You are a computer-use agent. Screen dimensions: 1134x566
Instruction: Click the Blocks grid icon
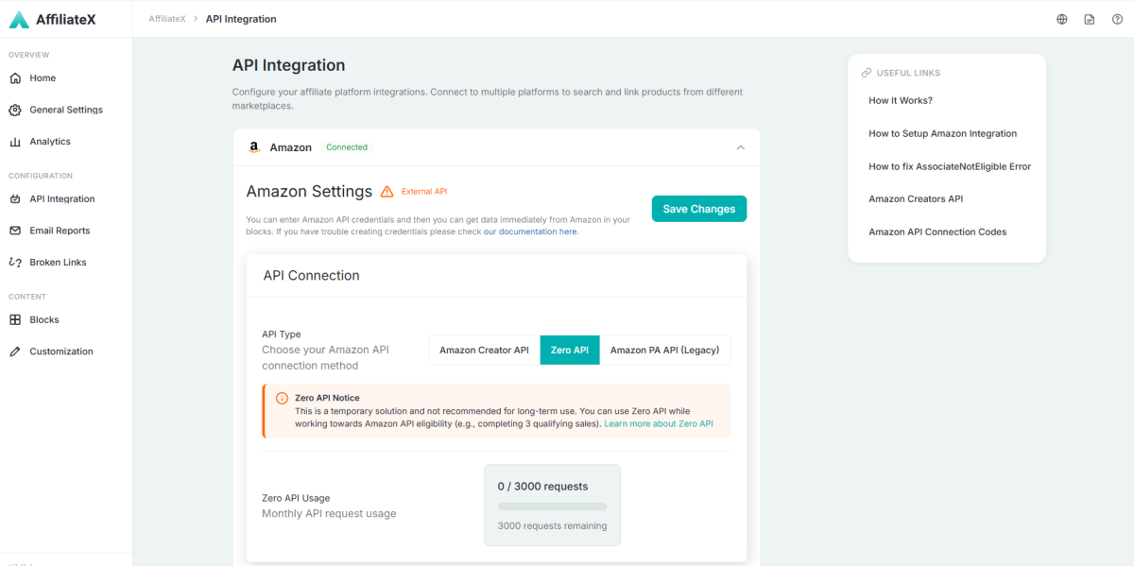click(15, 320)
